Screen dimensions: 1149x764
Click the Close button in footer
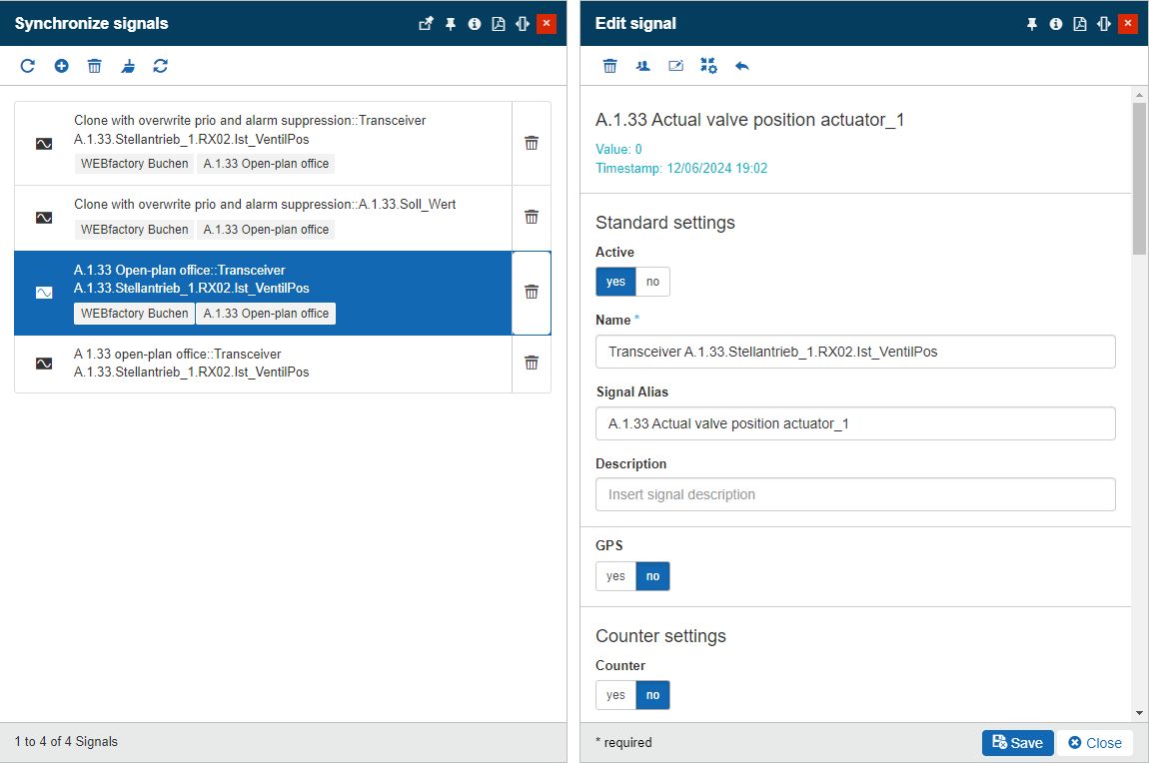[x=1095, y=743]
